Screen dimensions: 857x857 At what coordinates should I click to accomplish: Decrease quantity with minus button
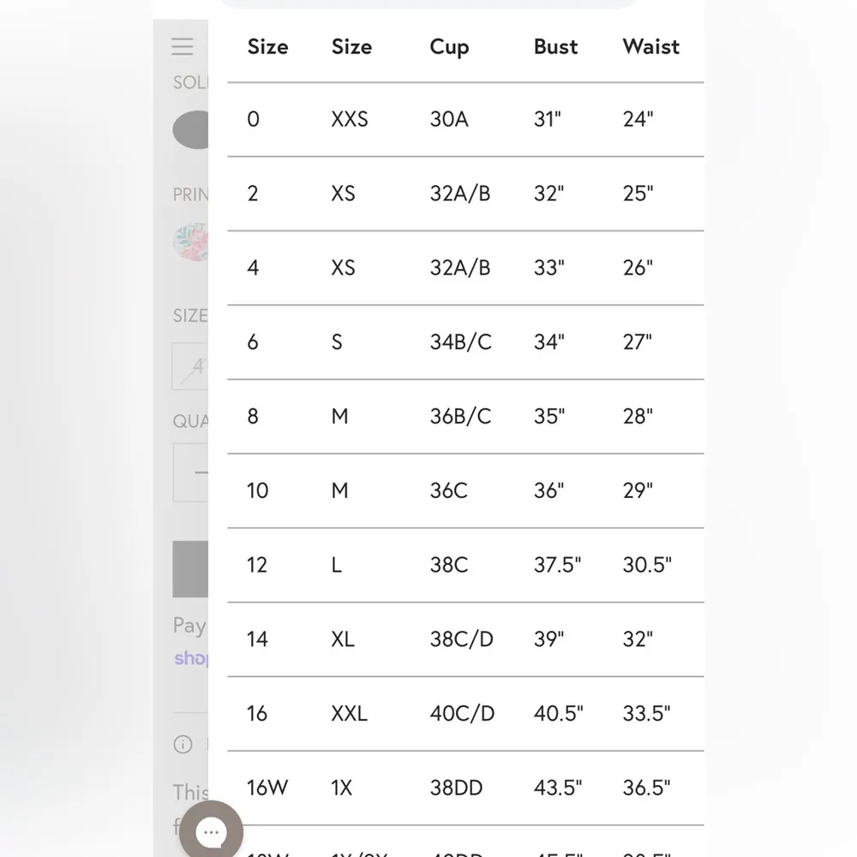coord(198,472)
